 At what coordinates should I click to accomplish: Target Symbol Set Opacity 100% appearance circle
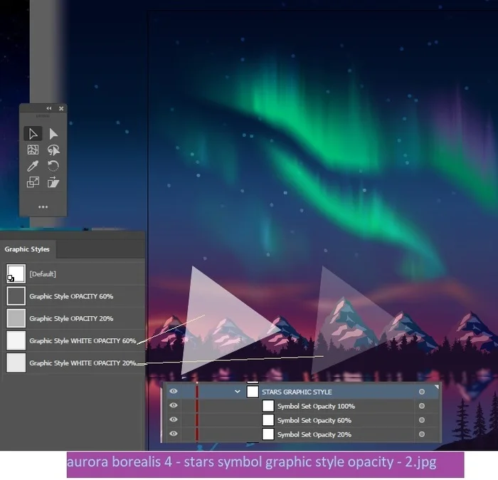click(422, 406)
